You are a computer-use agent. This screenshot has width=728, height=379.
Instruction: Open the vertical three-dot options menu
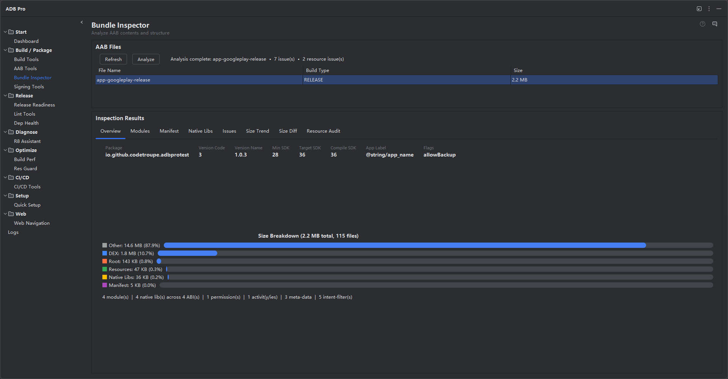709,9
